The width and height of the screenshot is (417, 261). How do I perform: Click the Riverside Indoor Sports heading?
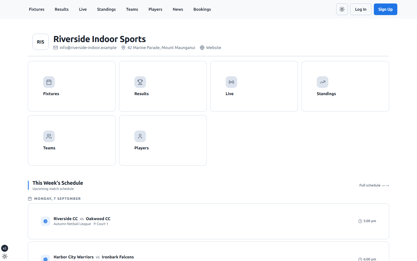[100, 39]
